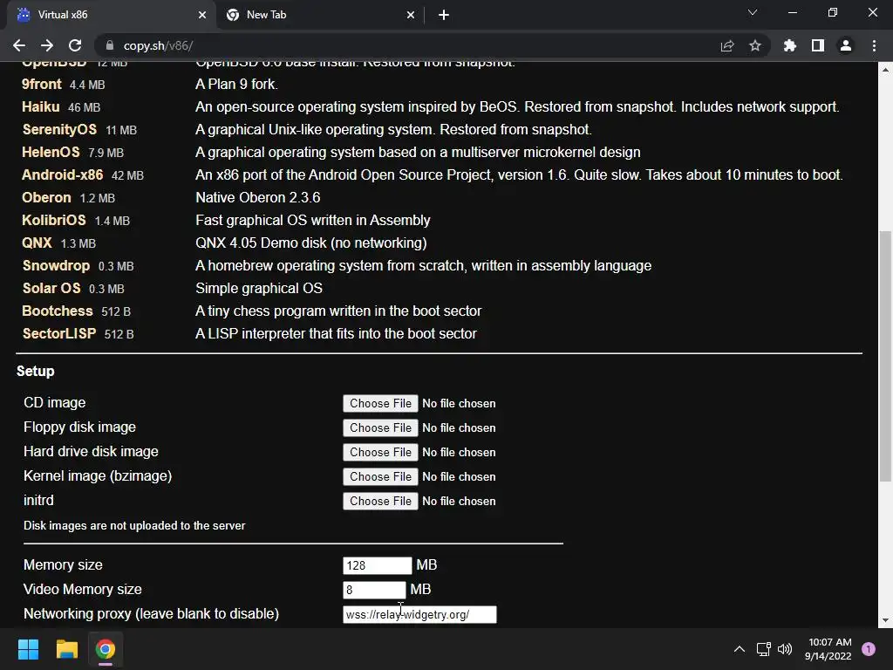This screenshot has width=893, height=670.
Task: Click 'Disk images are not uploaded to the server'
Action: coord(134,526)
